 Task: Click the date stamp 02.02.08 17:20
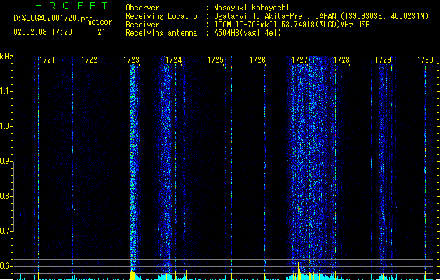(43, 32)
